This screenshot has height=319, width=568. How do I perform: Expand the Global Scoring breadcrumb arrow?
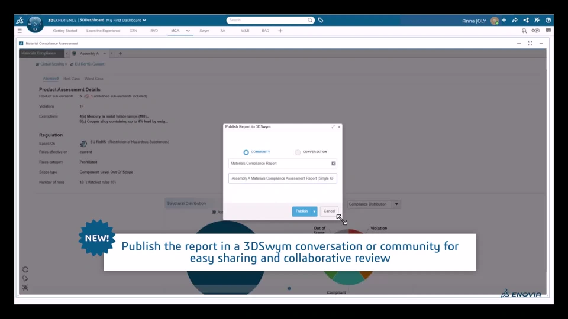pyautogui.click(x=66, y=64)
